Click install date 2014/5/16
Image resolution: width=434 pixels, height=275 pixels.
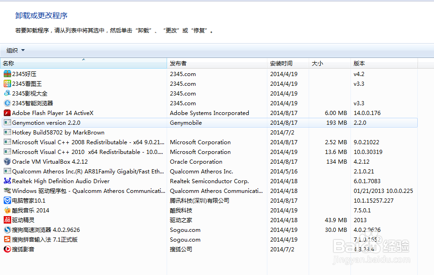click(x=284, y=171)
